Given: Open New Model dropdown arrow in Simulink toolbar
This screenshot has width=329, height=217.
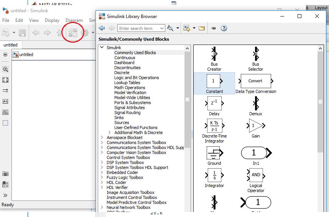Looking at the screenshot, I should click(14, 33).
